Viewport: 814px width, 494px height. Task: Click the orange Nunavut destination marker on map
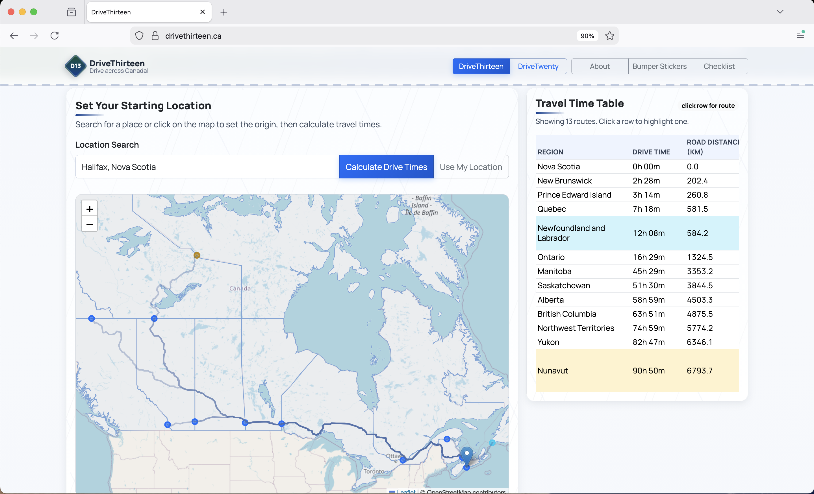point(197,255)
